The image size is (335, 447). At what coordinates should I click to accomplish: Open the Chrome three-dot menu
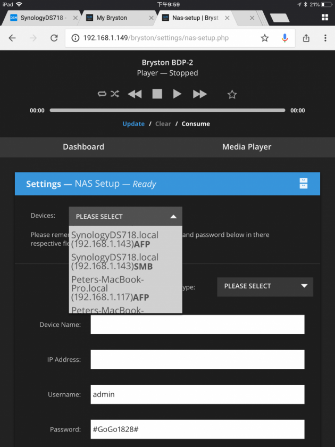(325, 38)
